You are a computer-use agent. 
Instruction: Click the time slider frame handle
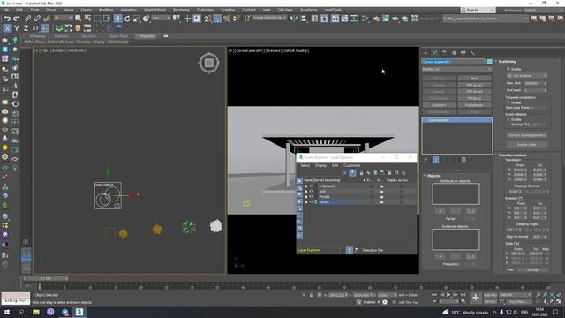click(45, 279)
